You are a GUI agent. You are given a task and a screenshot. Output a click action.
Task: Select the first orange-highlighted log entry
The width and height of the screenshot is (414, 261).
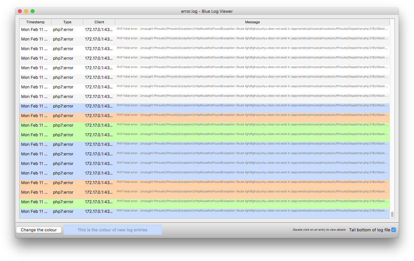[x=204, y=116]
